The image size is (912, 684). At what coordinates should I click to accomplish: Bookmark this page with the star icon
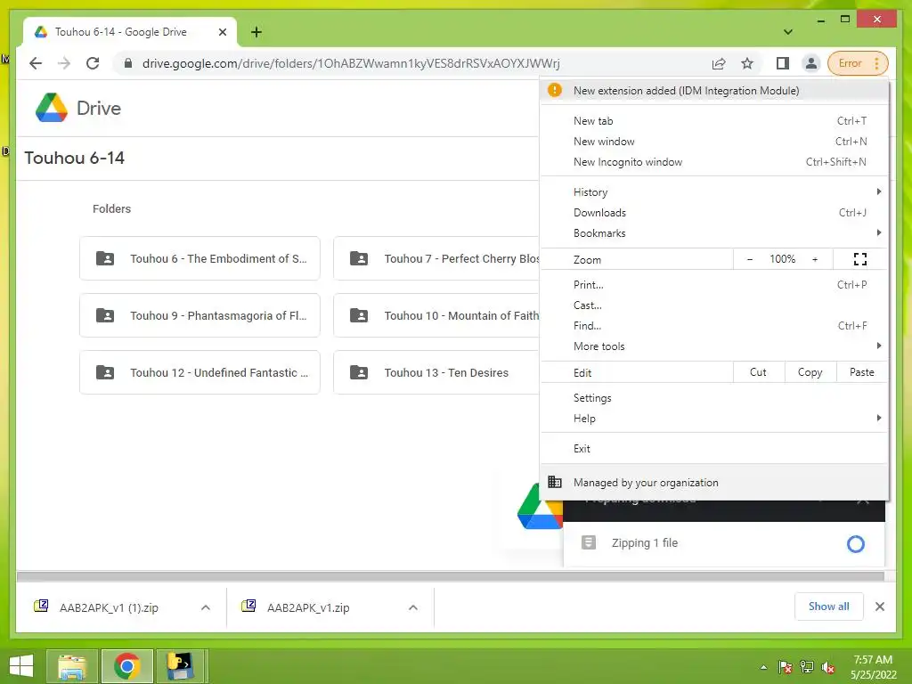click(x=747, y=63)
